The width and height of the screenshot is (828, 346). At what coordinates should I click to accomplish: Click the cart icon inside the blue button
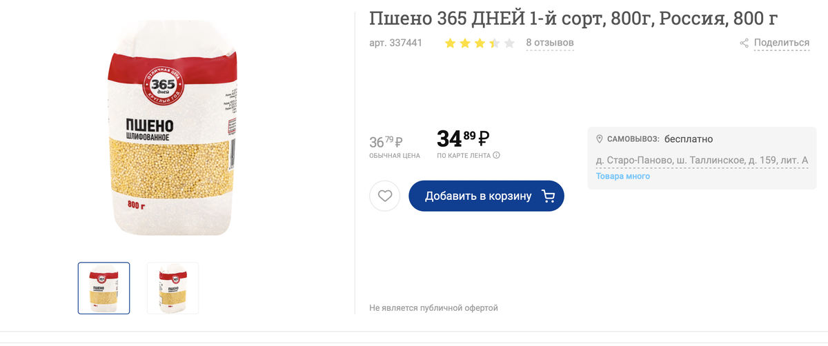pyautogui.click(x=549, y=196)
